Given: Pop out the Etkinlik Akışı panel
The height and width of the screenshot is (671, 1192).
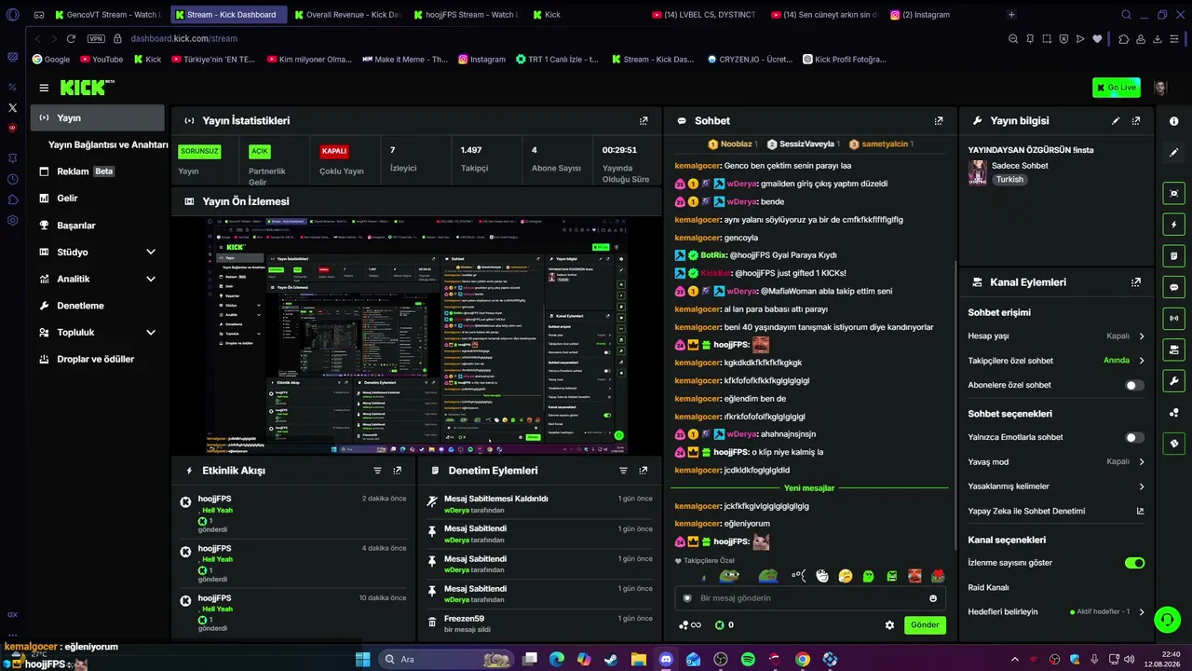Looking at the screenshot, I should pyautogui.click(x=398, y=471).
